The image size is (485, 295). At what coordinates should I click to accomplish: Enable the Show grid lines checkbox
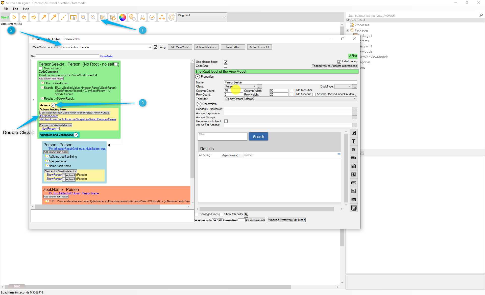click(197, 215)
